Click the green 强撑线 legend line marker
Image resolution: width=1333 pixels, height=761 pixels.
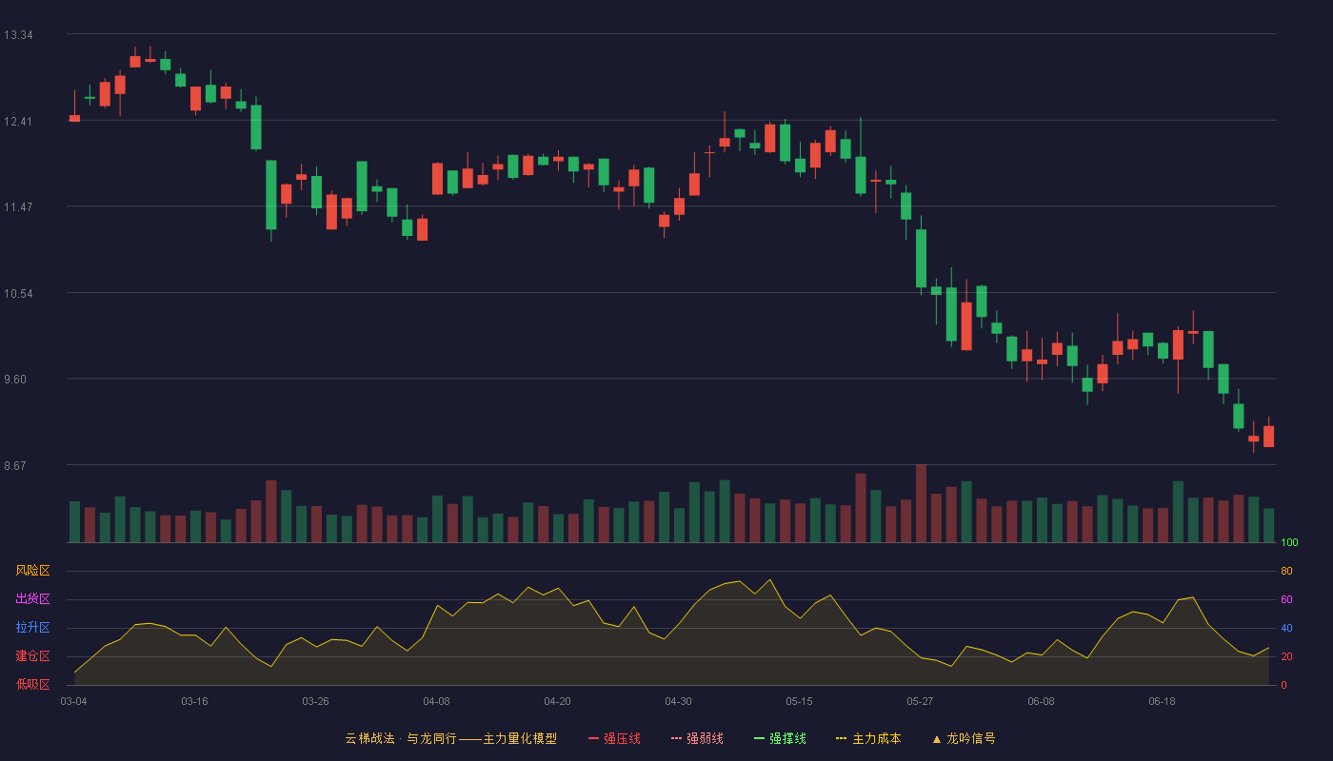point(759,739)
